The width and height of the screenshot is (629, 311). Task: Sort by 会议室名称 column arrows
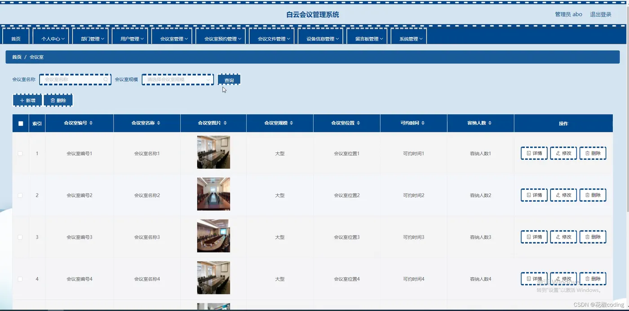159,123
